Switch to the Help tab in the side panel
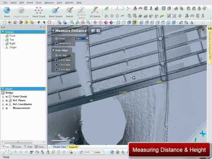The width and height of the screenshot is (212, 159). click(28, 147)
